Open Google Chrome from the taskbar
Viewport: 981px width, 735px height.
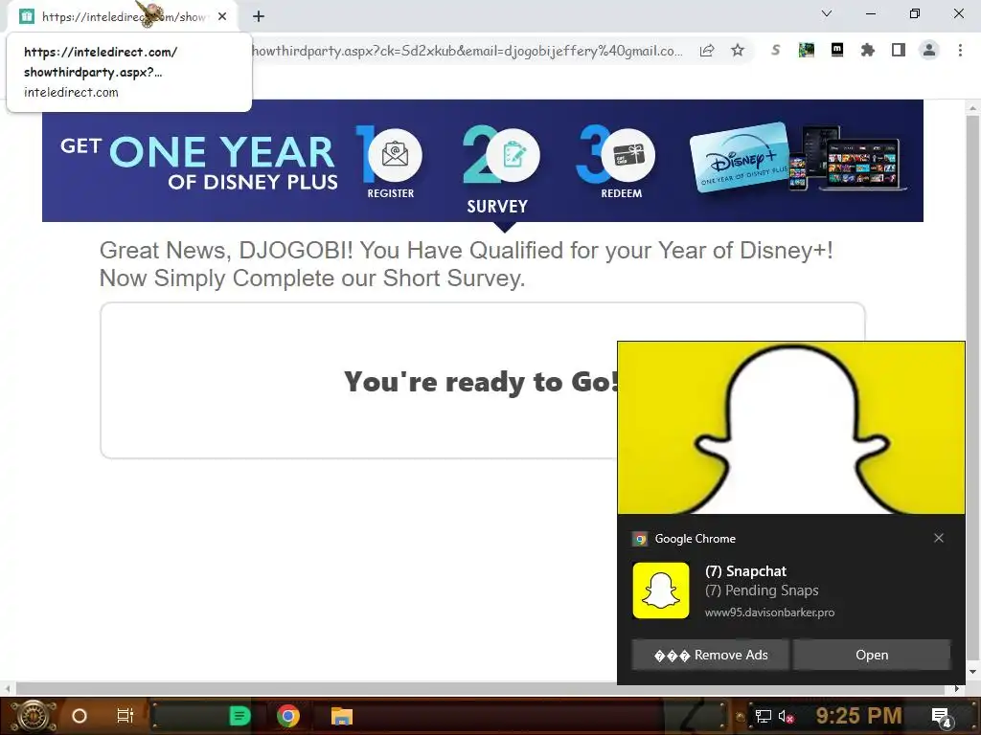click(x=287, y=716)
